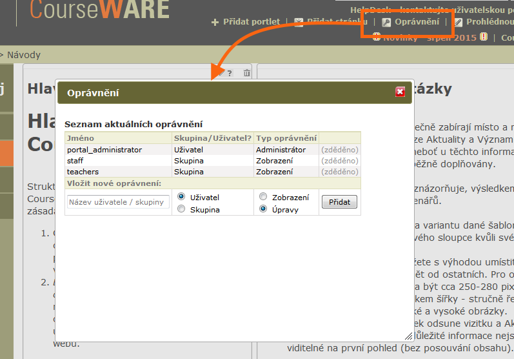Click the Oprávnění key icon
The image size is (514, 359).
pos(386,23)
